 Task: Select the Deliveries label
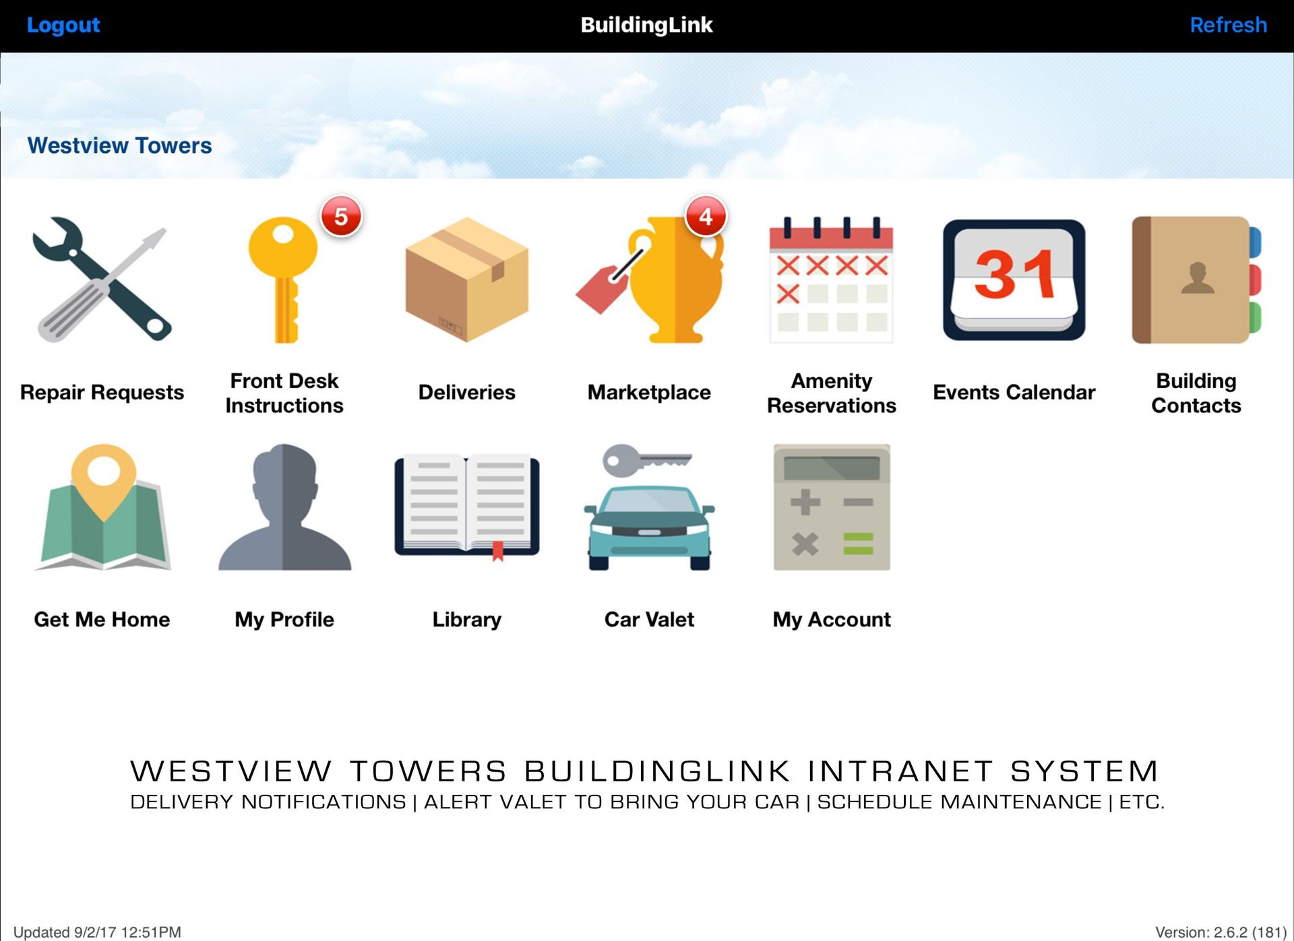[466, 392]
